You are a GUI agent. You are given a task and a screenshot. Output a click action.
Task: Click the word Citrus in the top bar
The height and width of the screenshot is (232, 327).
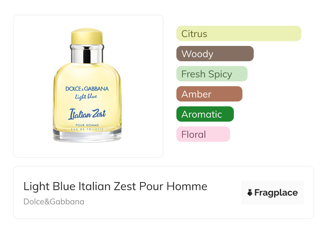tap(194, 34)
